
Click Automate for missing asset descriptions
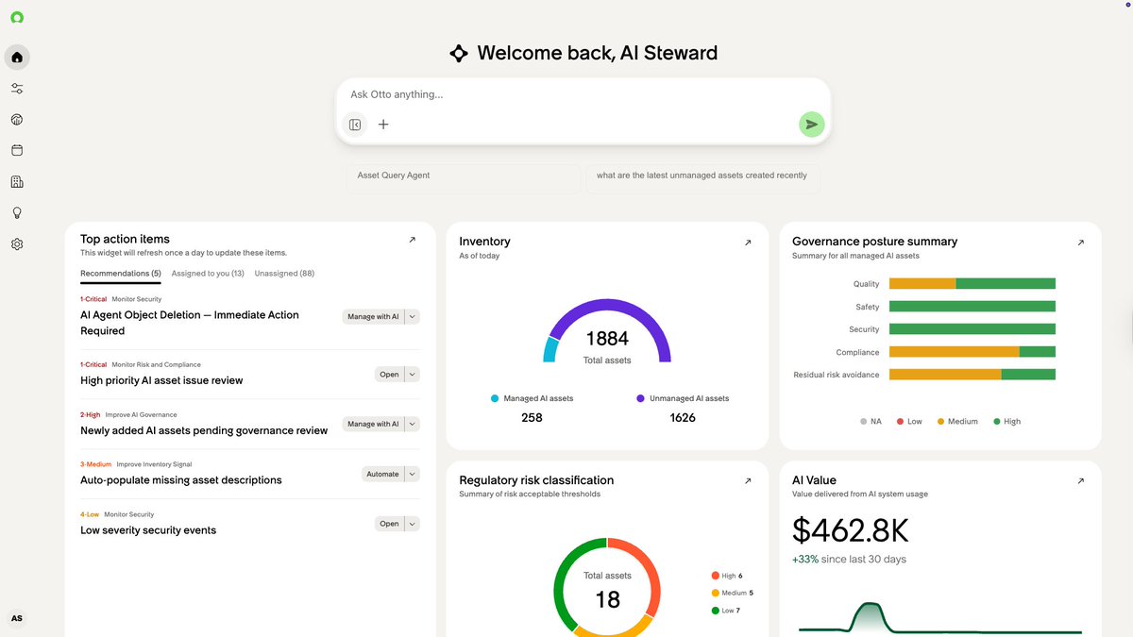tap(382, 474)
